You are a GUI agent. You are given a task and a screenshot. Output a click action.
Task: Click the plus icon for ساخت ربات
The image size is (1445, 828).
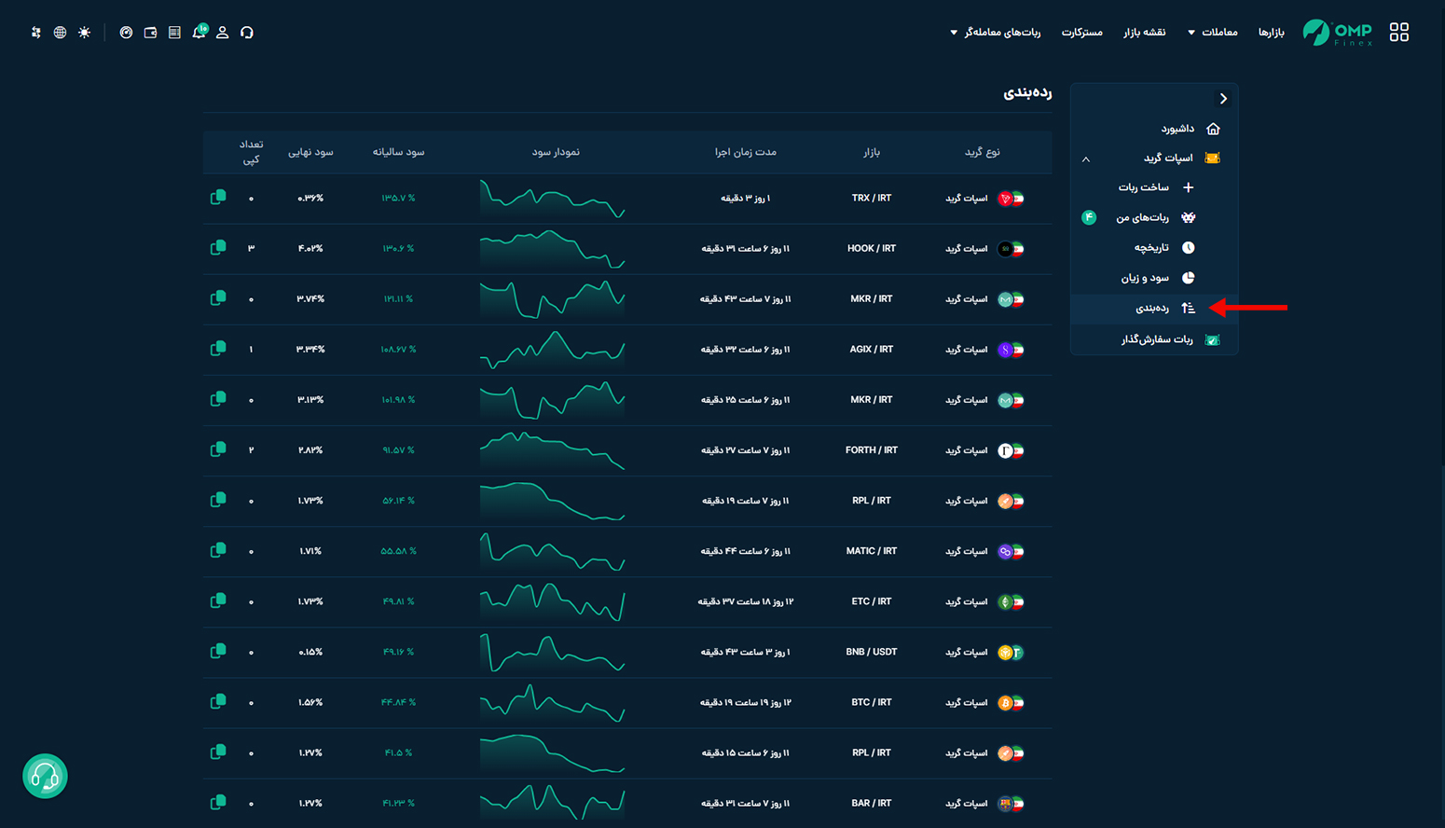click(x=1188, y=187)
